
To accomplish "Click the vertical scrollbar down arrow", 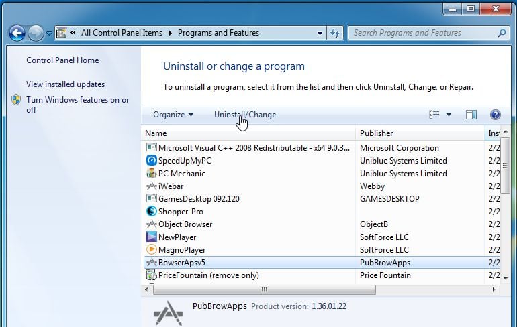I will pyautogui.click(x=506, y=278).
